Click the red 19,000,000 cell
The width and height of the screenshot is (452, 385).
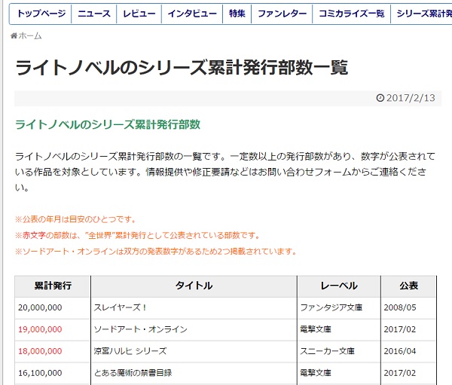[x=53, y=330]
